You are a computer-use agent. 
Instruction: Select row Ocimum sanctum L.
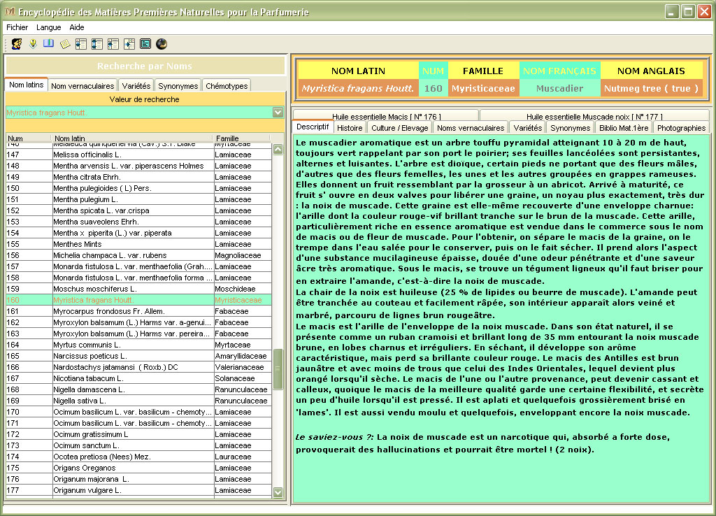(x=139, y=445)
